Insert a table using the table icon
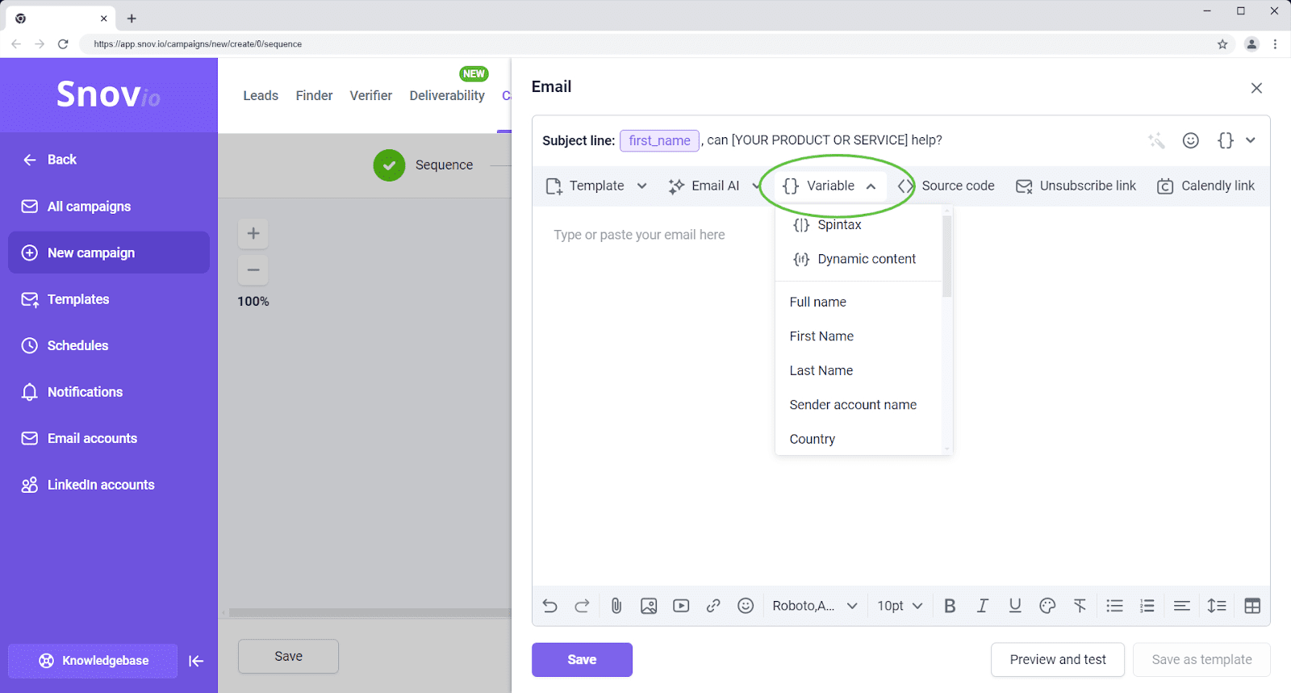 pos(1252,606)
